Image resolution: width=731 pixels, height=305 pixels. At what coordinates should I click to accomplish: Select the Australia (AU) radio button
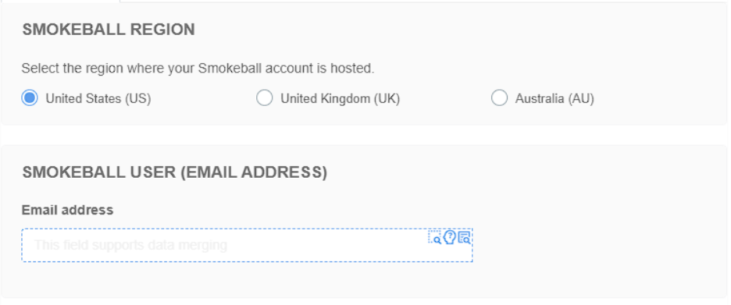coord(499,98)
